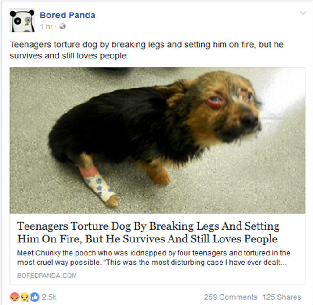This screenshot has height=305, width=313.
Task: Click the sad reaction emoji icon
Action: [25, 297]
